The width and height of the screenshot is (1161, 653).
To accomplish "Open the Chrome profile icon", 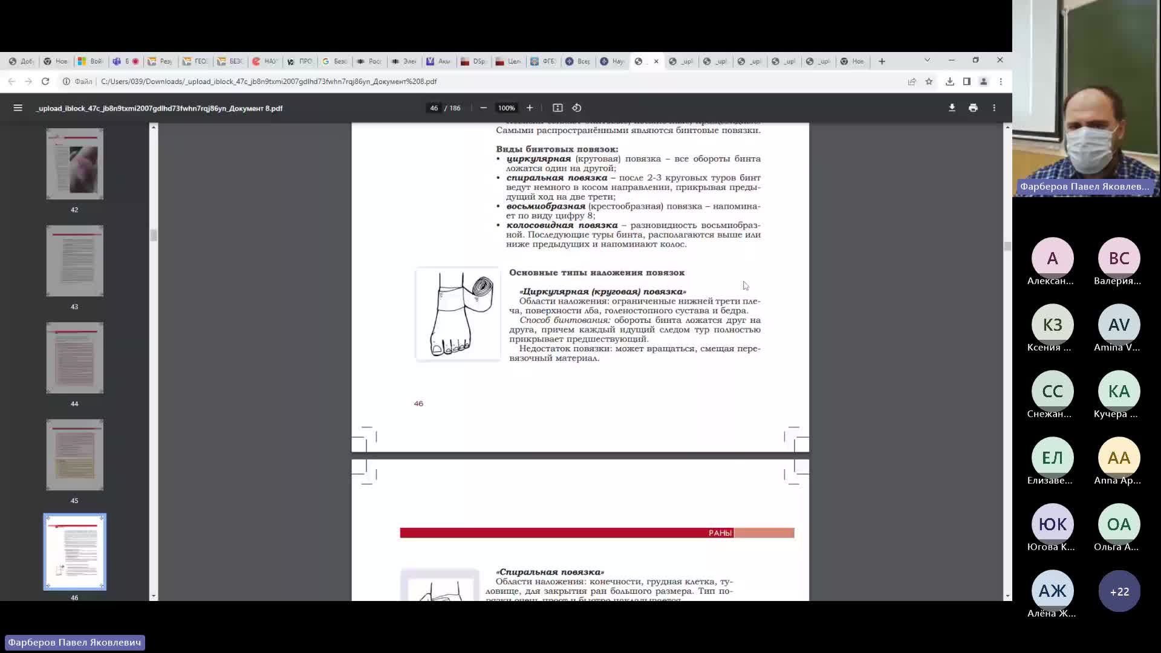I will [x=984, y=81].
